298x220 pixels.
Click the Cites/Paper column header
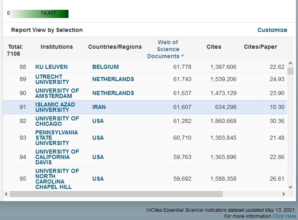(x=260, y=47)
